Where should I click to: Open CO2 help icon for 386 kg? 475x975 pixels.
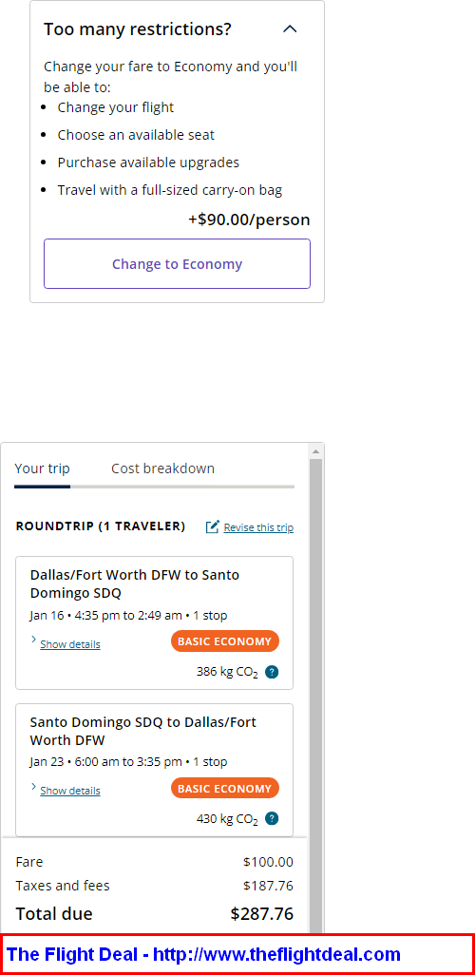(271, 672)
